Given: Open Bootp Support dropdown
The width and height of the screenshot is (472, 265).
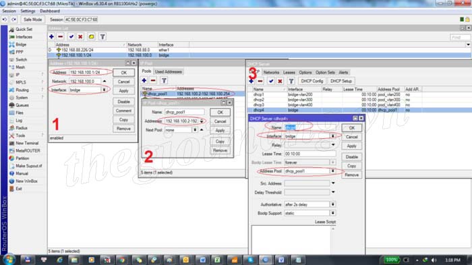Looking at the screenshot, I should tap(333, 213).
